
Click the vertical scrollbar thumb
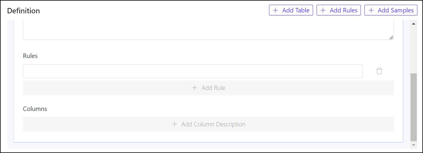(x=413, y=107)
